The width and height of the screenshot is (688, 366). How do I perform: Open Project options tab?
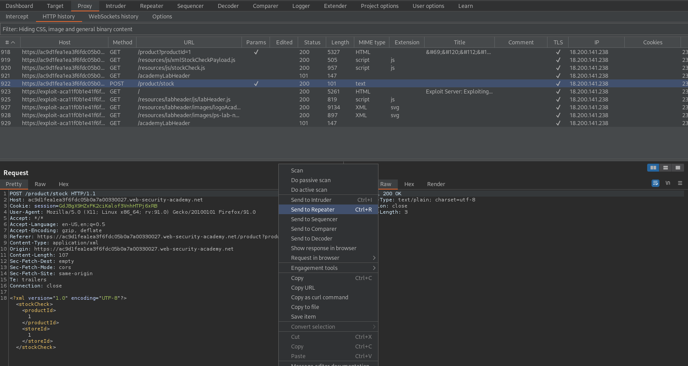[380, 6]
